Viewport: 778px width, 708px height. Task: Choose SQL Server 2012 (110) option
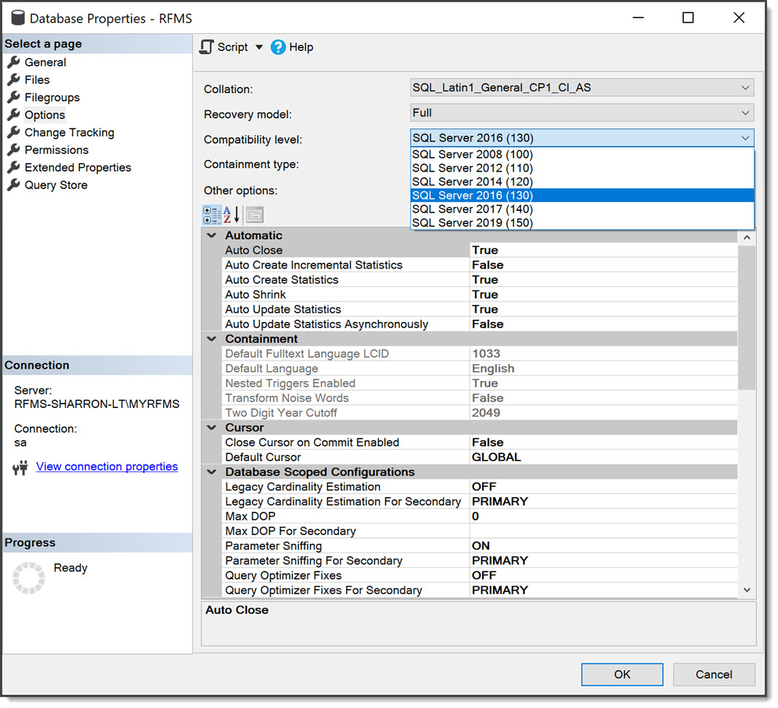582,169
